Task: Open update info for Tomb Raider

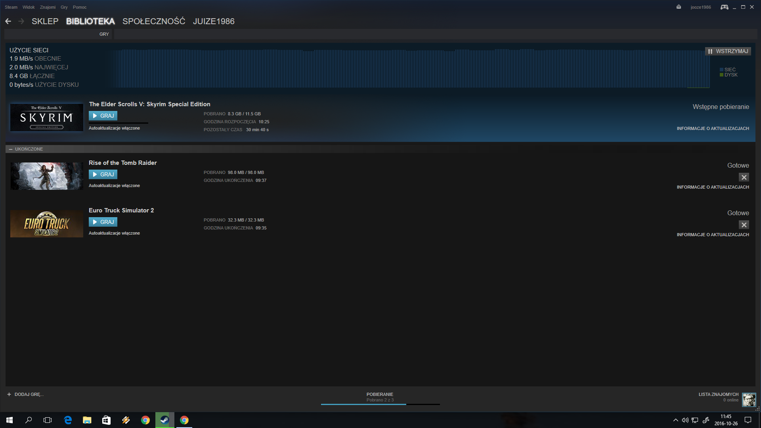Action: click(713, 187)
